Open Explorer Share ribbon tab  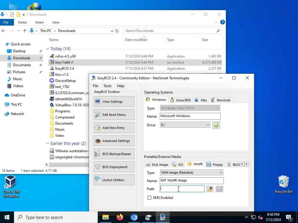click(x=39, y=22)
